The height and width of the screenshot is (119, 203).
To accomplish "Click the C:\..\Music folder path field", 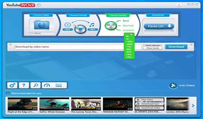I will [x=41, y=33].
